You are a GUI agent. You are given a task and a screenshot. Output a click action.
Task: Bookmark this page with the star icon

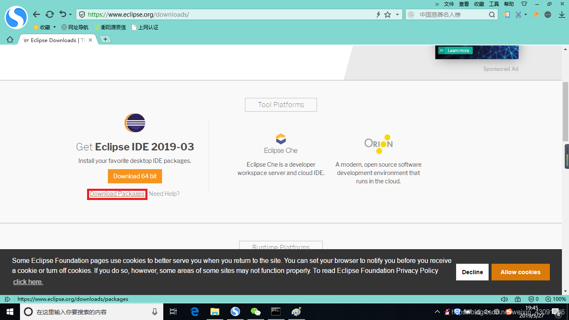tap(387, 15)
